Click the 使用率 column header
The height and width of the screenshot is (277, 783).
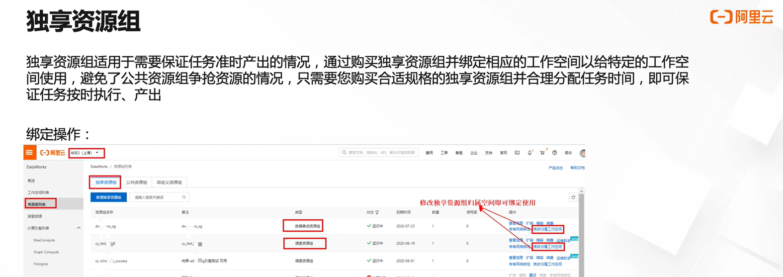point(472,212)
